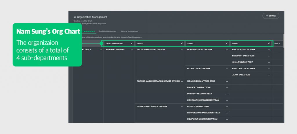Click the pencil icon for Level 3

(182, 43)
